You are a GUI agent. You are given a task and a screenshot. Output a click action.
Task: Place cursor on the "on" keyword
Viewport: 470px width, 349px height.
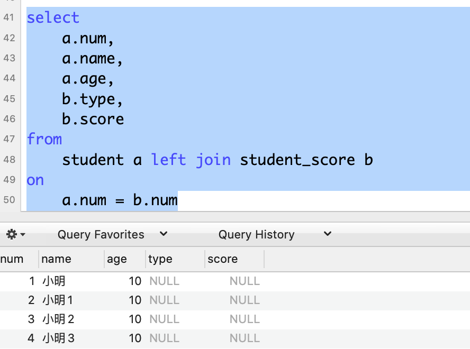coord(35,180)
